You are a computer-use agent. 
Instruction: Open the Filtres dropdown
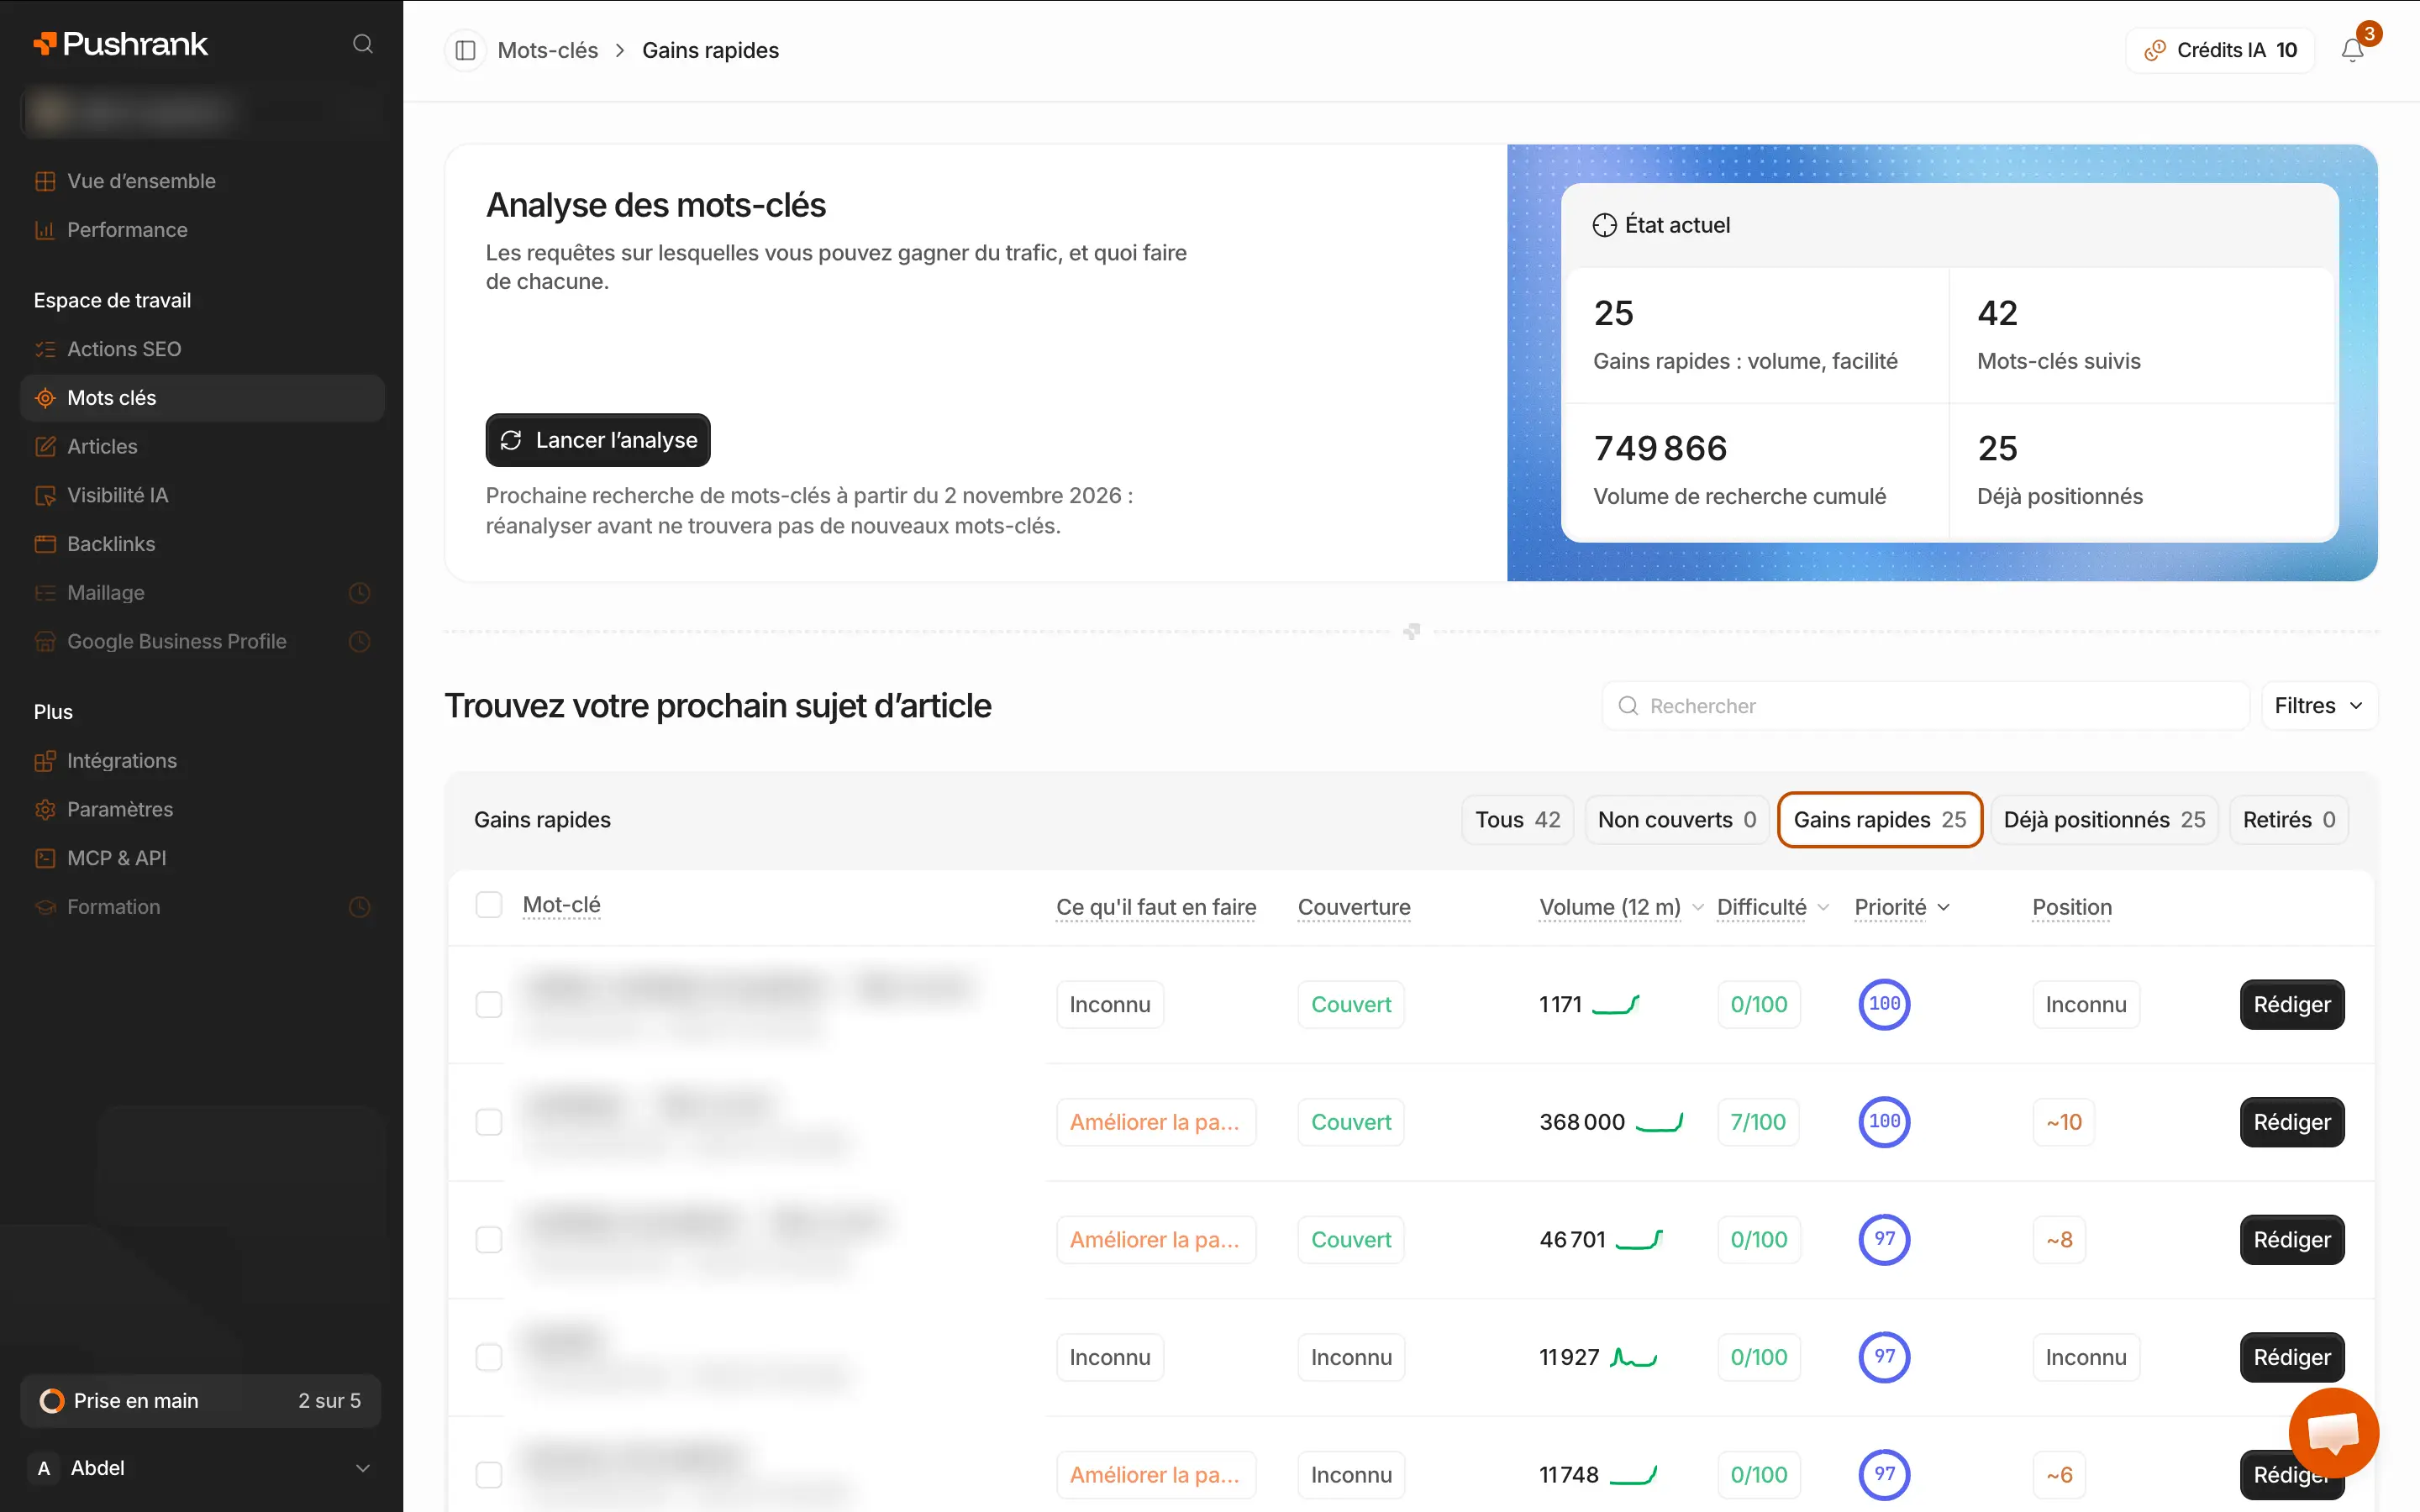tap(2319, 706)
